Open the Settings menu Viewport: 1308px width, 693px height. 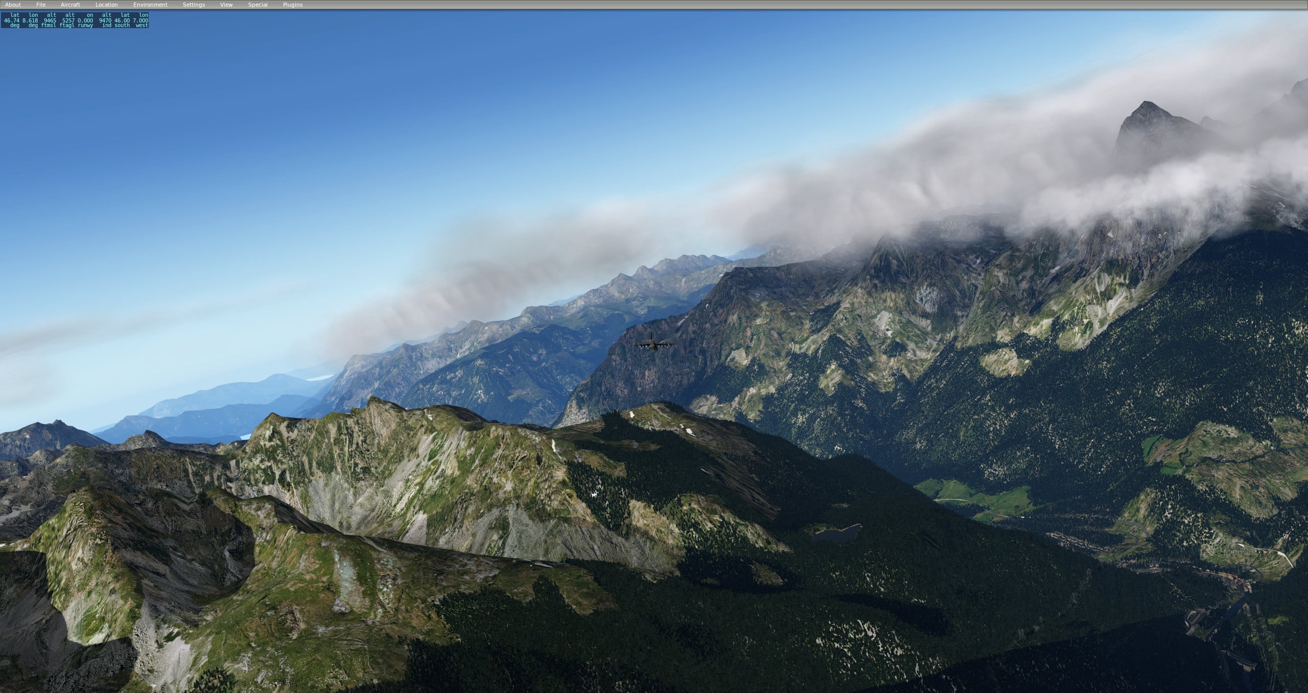(x=194, y=5)
